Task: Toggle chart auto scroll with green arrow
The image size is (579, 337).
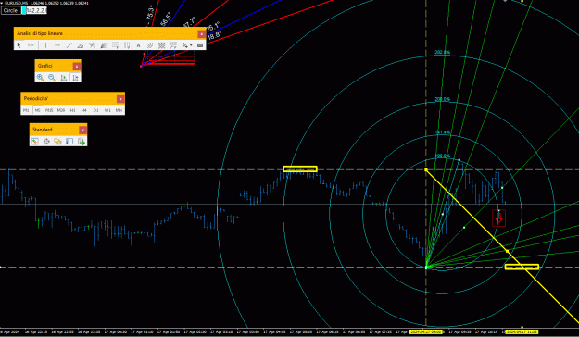Action: coord(64,78)
